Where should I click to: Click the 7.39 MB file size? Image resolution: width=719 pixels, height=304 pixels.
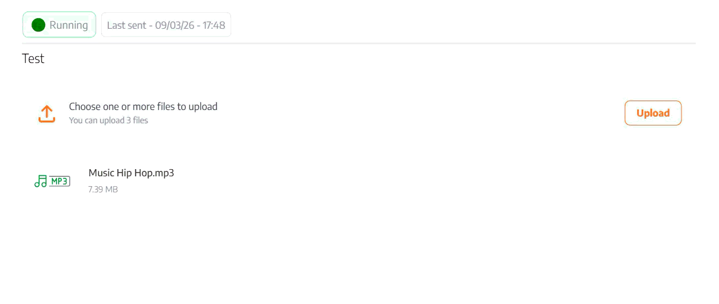click(103, 190)
